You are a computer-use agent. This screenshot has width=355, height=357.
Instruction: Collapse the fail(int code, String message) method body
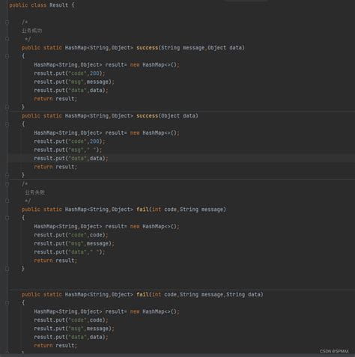tap(7, 218)
